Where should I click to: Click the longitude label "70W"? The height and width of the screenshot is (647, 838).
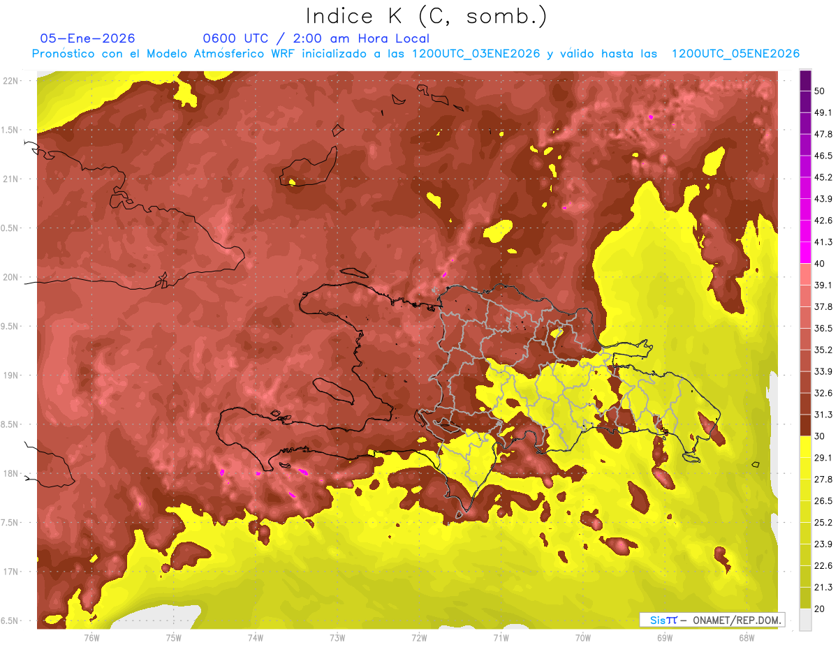(582, 637)
